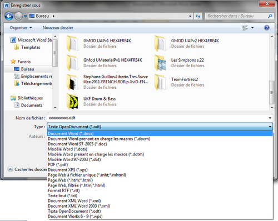Select Microsoft Word in the navigation pane
Image resolution: width=278 pixels, height=221 pixels.
32,40
